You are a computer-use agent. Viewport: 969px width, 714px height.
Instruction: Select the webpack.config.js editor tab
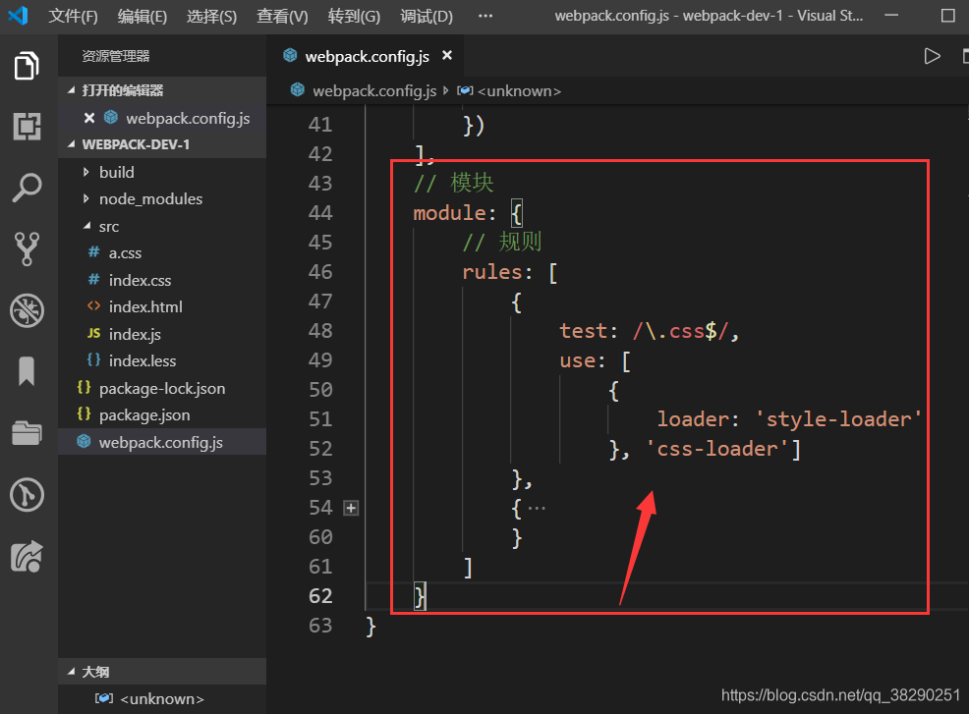[368, 56]
